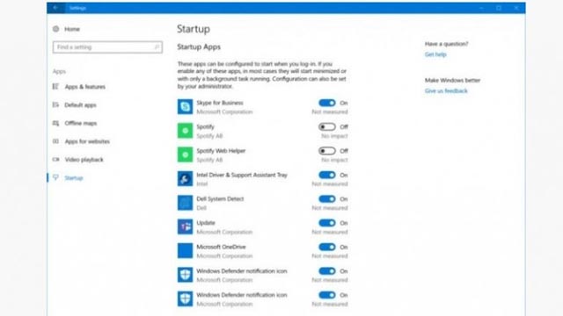
Task: Click the last Windows Defender shield icon
Action: click(185, 298)
